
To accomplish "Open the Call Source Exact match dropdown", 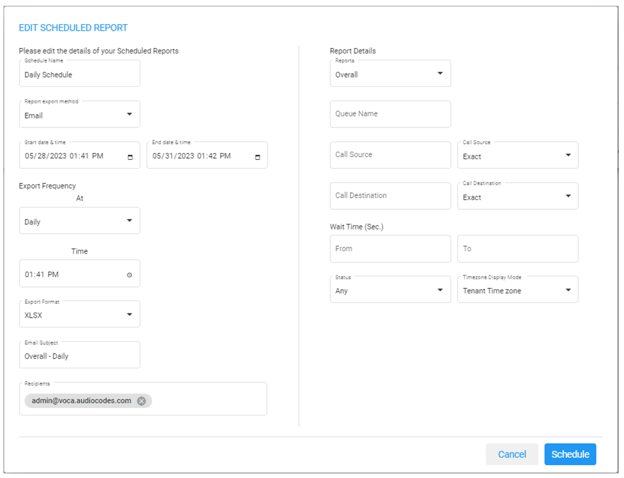I will (568, 155).
